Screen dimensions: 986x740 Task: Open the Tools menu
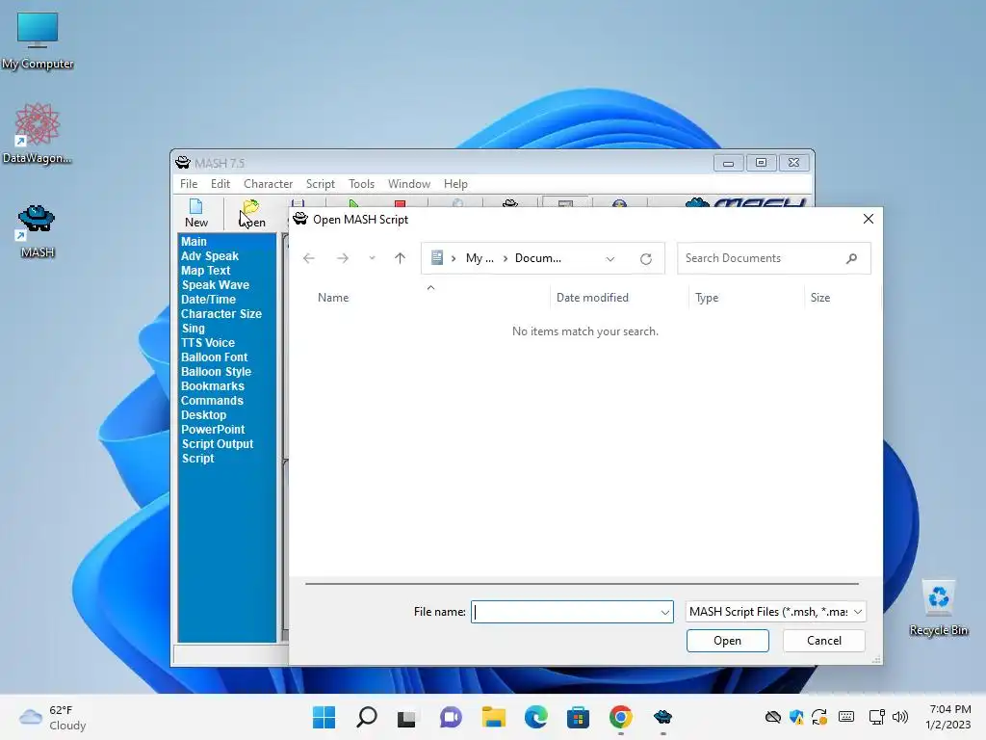362,184
